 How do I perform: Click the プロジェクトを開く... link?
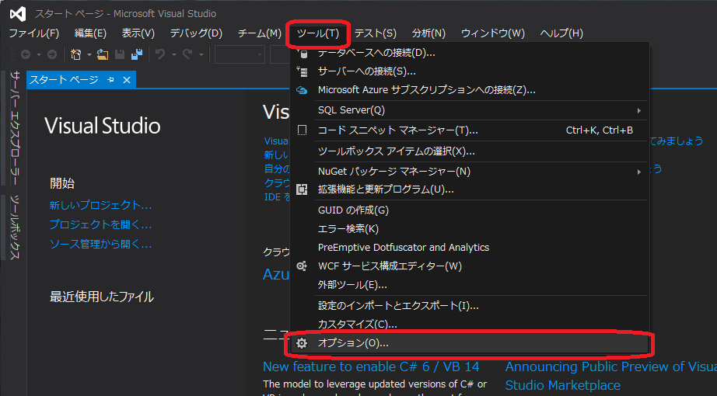point(100,224)
